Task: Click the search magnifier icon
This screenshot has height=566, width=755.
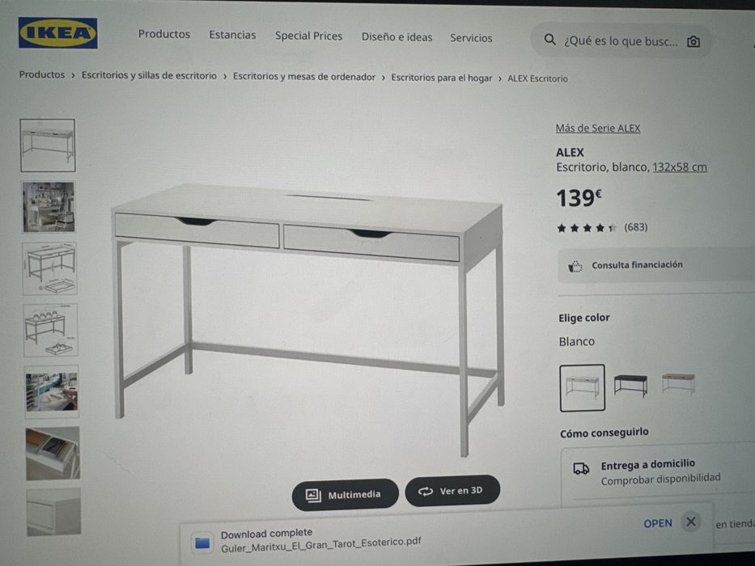Action: (550, 40)
